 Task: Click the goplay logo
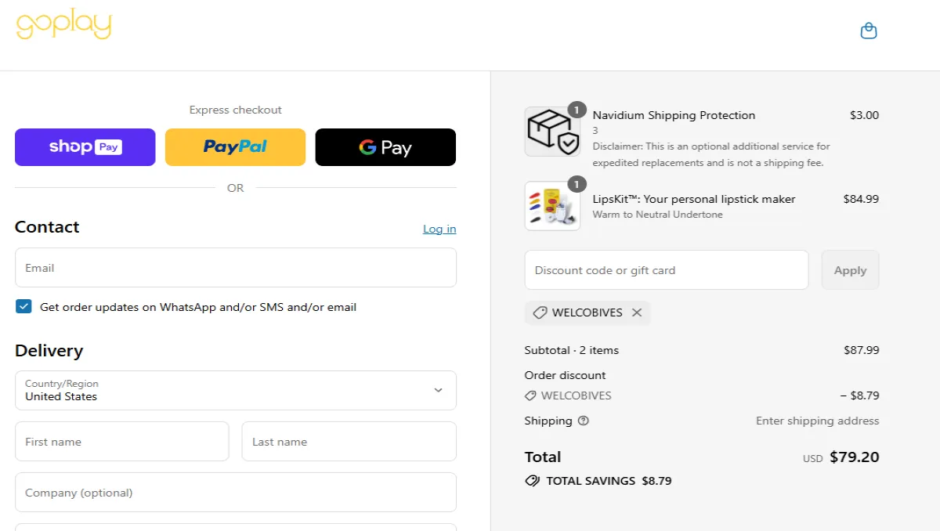(64, 25)
